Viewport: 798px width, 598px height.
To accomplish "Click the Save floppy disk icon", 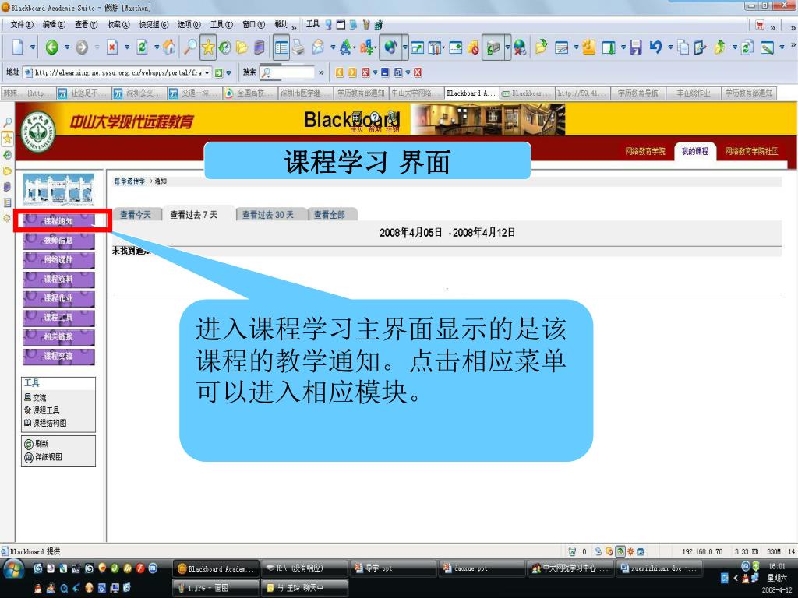I will tap(636, 47).
